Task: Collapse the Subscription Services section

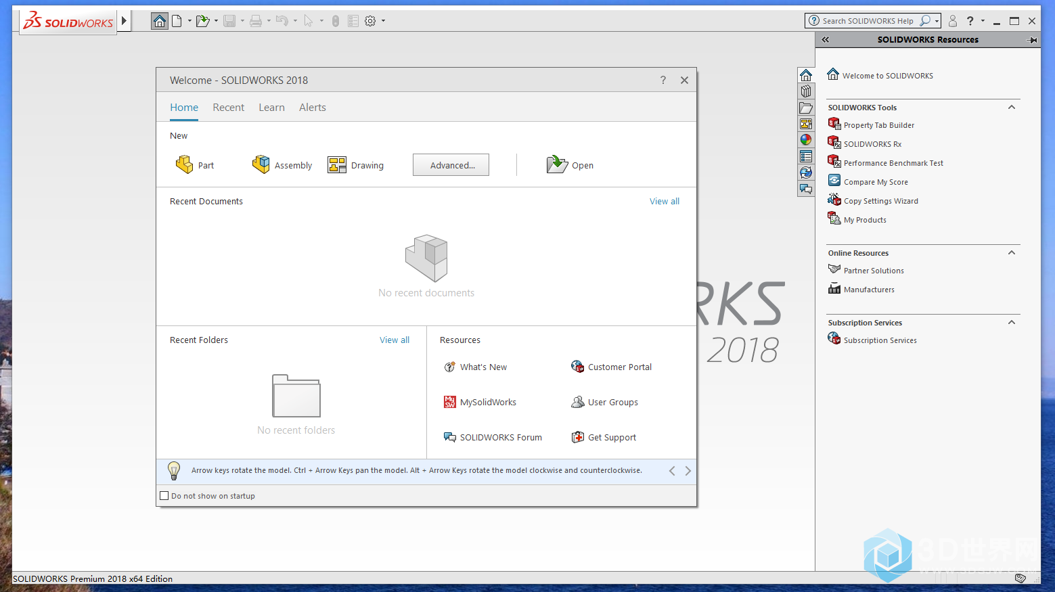Action: 1012,322
